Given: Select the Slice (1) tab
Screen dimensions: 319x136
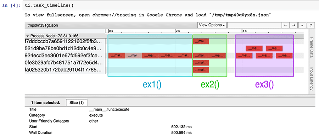Looking at the screenshot, I should pos(77,102).
